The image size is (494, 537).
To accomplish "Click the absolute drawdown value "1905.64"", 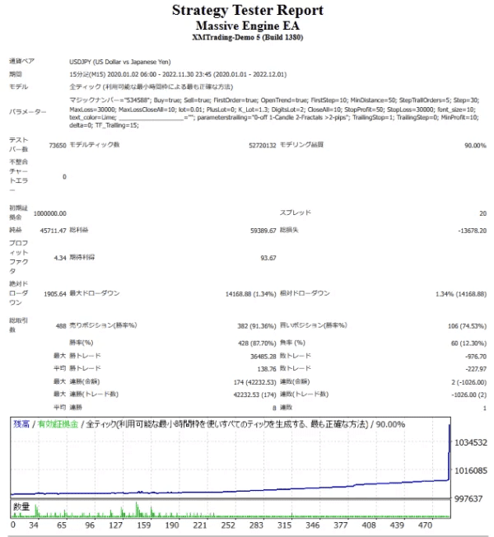I will click(55, 294).
